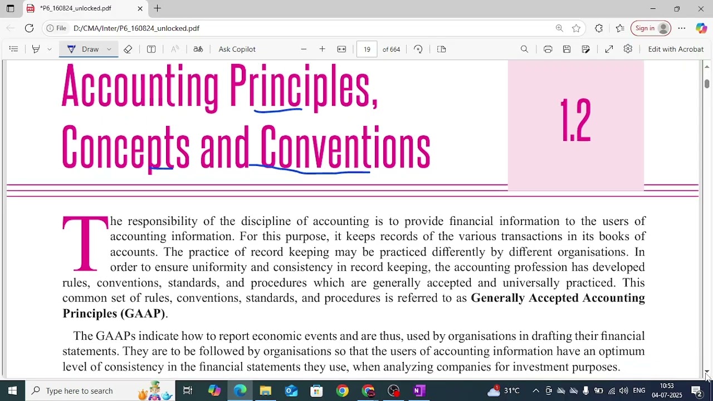
Task: Enter full screen mode icon
Action: click(x=609, y=49)
